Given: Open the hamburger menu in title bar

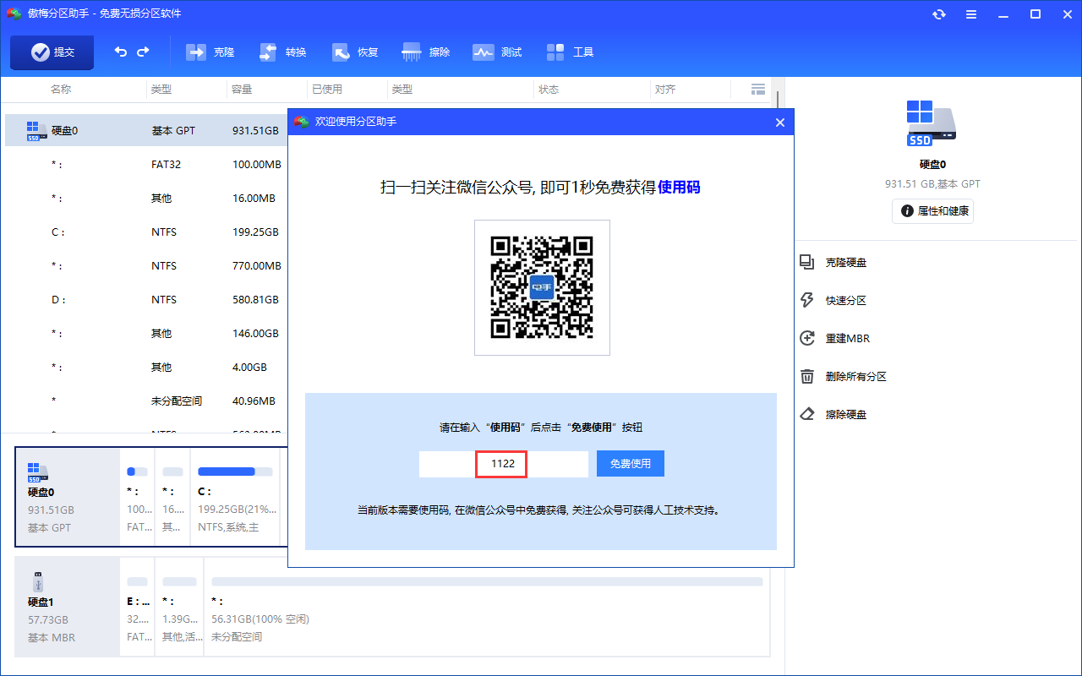Looking at the screenshot, I should (x=970, y=14).
